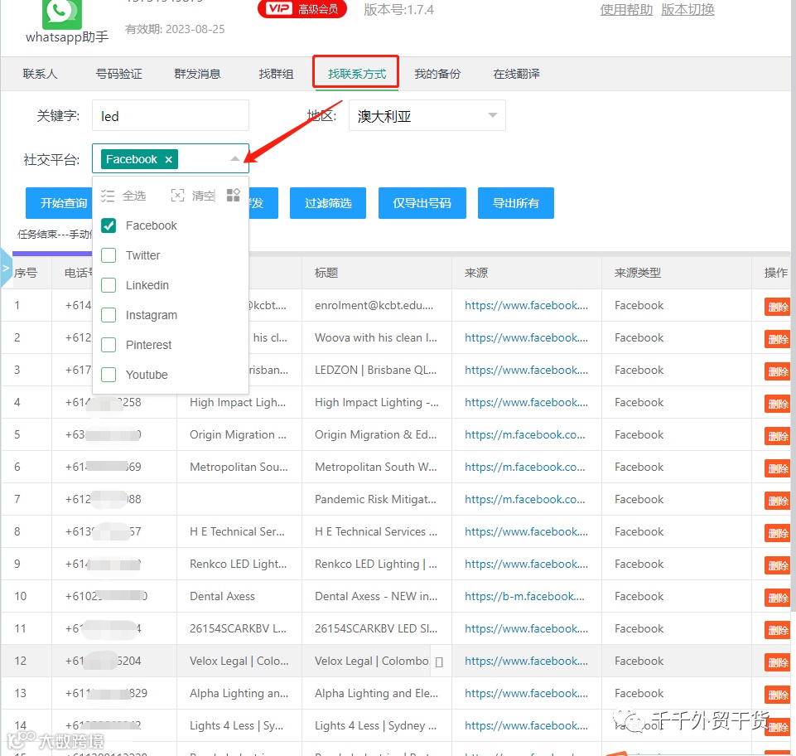Delete the Renkco LED Lighting row
Viewport: 796px width, 756px height.
tap(778, 565)
